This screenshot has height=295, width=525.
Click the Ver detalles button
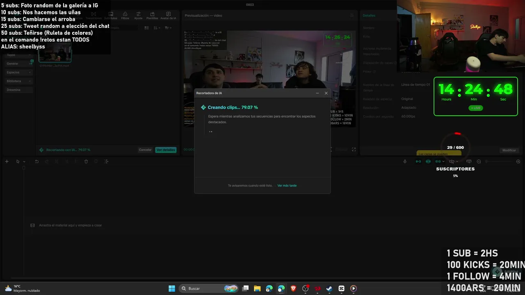tap(166, 150)
